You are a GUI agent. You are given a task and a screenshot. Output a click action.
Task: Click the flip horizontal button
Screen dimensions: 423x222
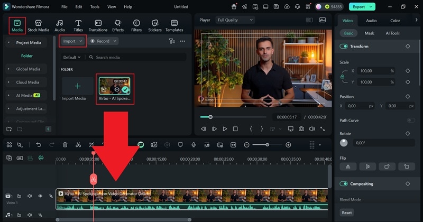(348, 166)
